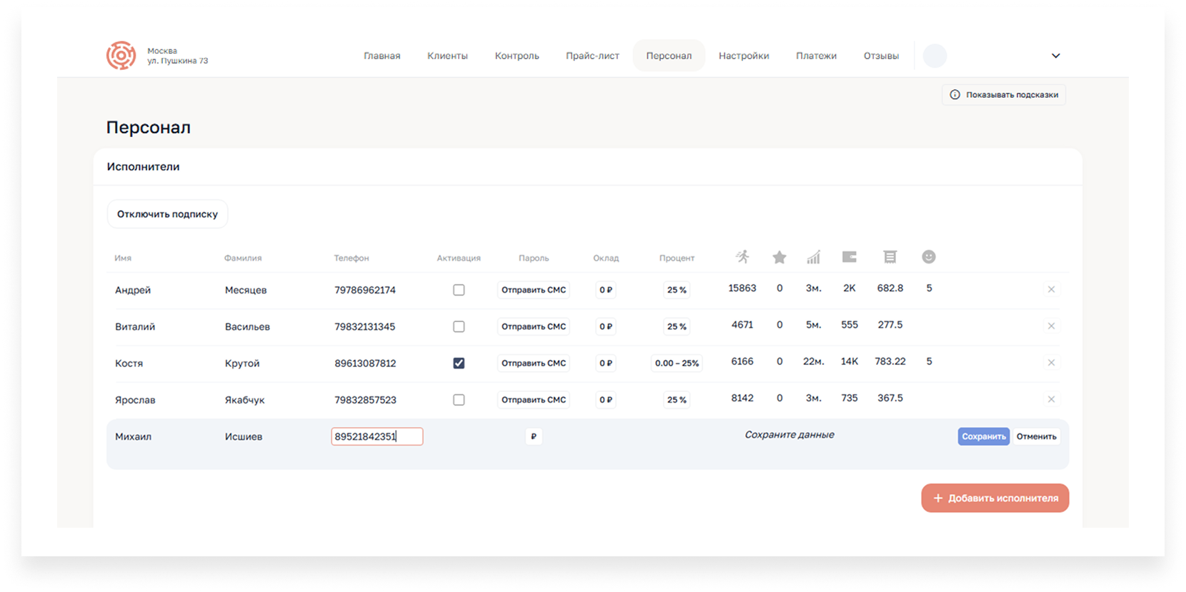Image resolution: width=1186 pixels, height=592 pixels.
Task: Click the round user avatar in header
Action: 935,56
